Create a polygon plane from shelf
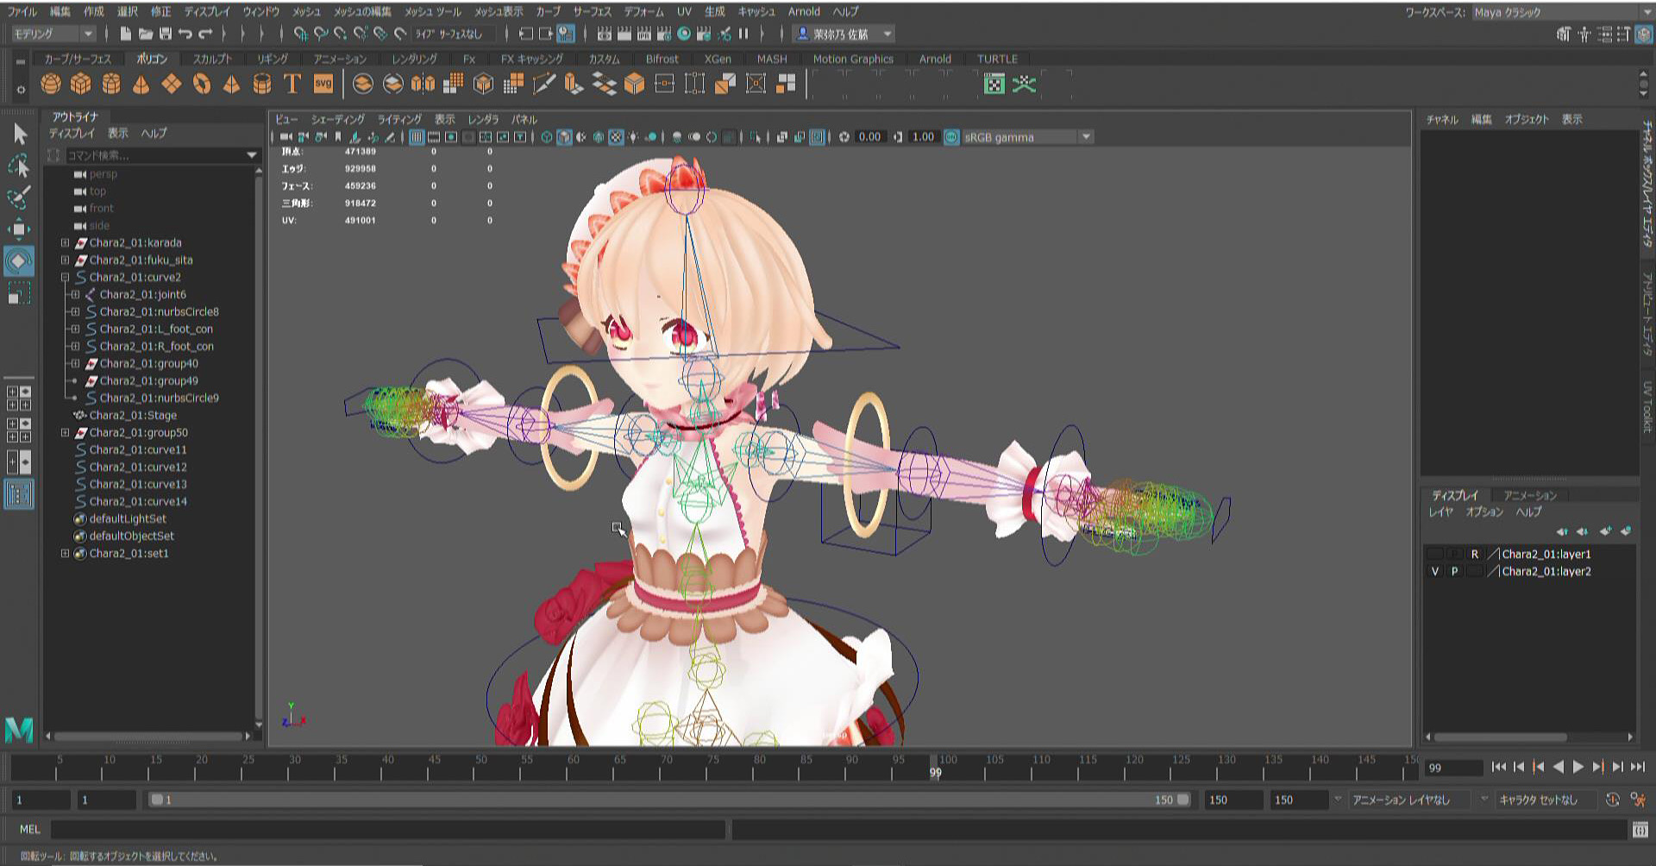 coord(172,84)
